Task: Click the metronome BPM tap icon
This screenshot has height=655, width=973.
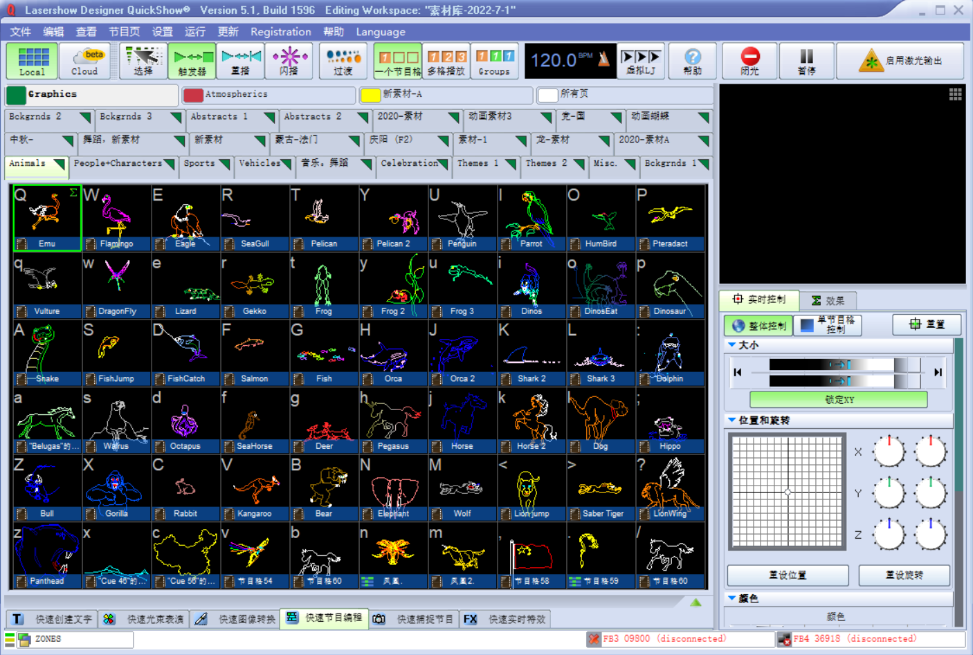Action: [x=603, y=59]
